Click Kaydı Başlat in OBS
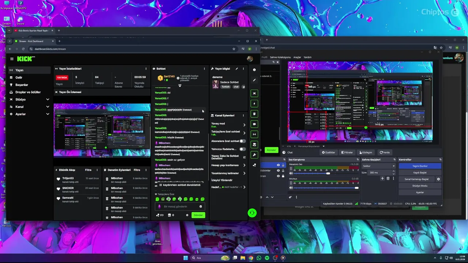Image resolution: width=468 pixels, height=263 pixels. (420, 172)
